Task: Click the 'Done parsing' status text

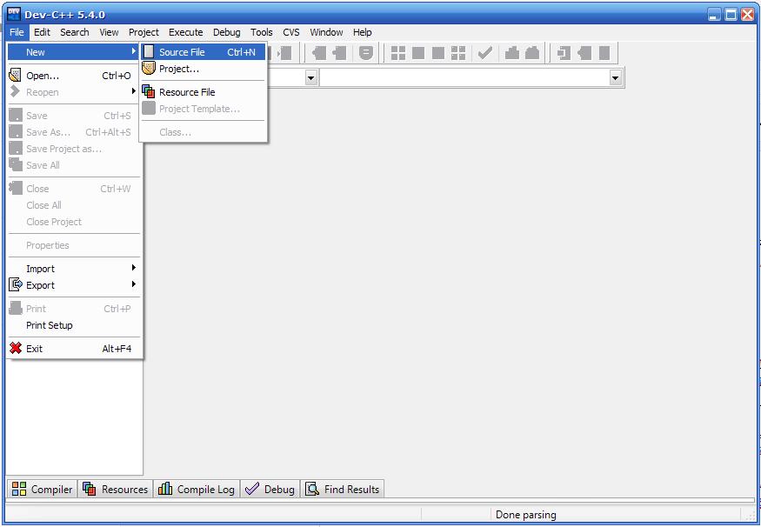Action: 525,514
